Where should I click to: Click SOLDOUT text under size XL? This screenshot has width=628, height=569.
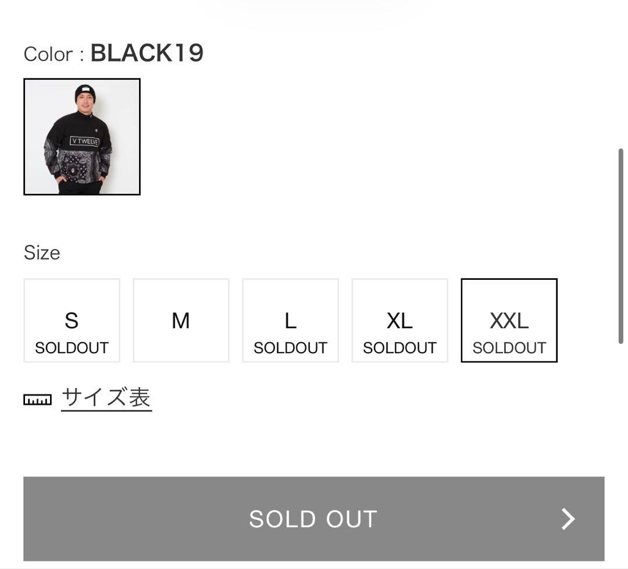[x=399, y=348]
